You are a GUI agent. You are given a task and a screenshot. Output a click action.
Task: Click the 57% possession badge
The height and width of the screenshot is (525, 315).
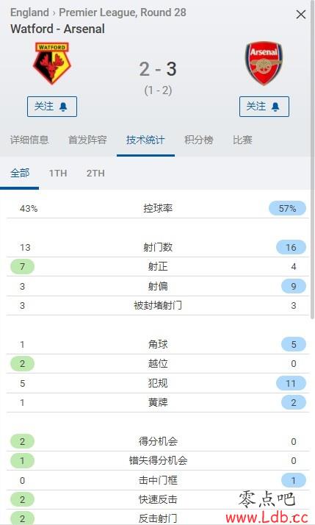tap(288, 208)
